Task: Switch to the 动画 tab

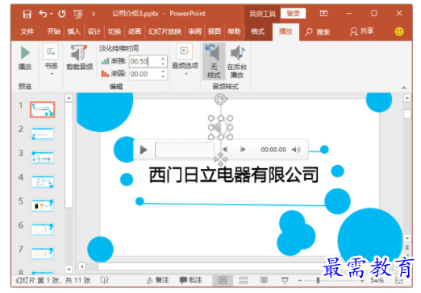Action: [135, 31]
